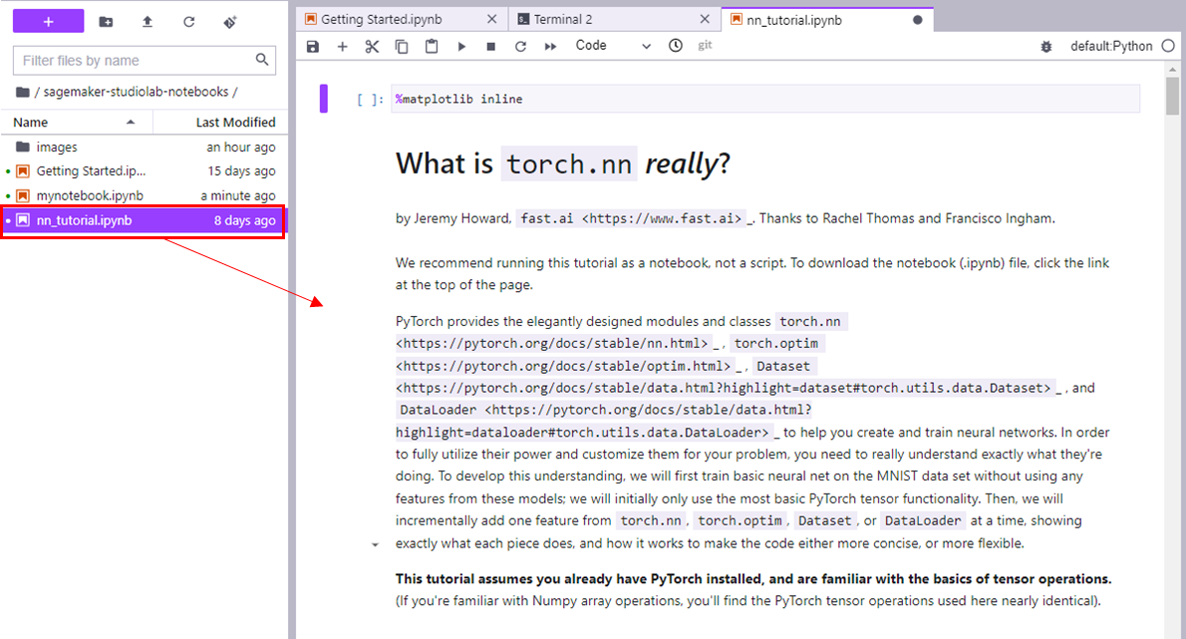Open Getting Started notebook in file list
The height and width of the screenshot is (639, 1186).
click(144, 170)
